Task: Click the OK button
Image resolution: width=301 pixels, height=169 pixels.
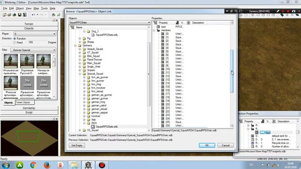Action: click(x=207, y=146)
